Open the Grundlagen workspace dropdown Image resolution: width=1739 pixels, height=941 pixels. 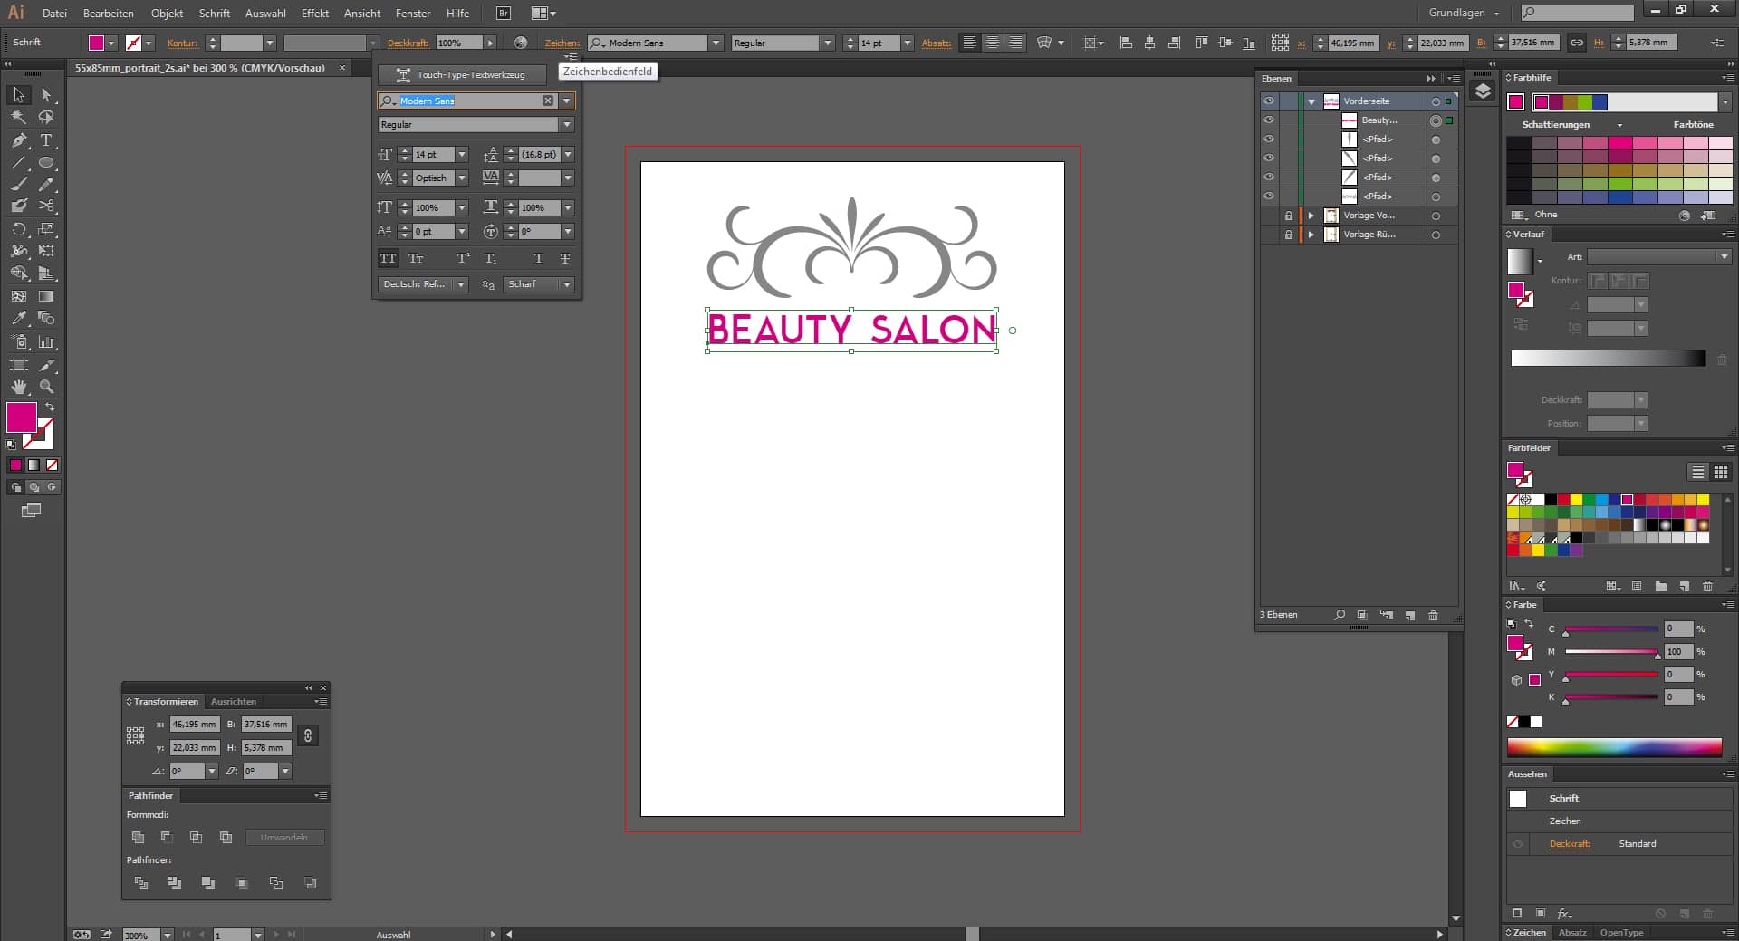click(x=1464, y=14)
